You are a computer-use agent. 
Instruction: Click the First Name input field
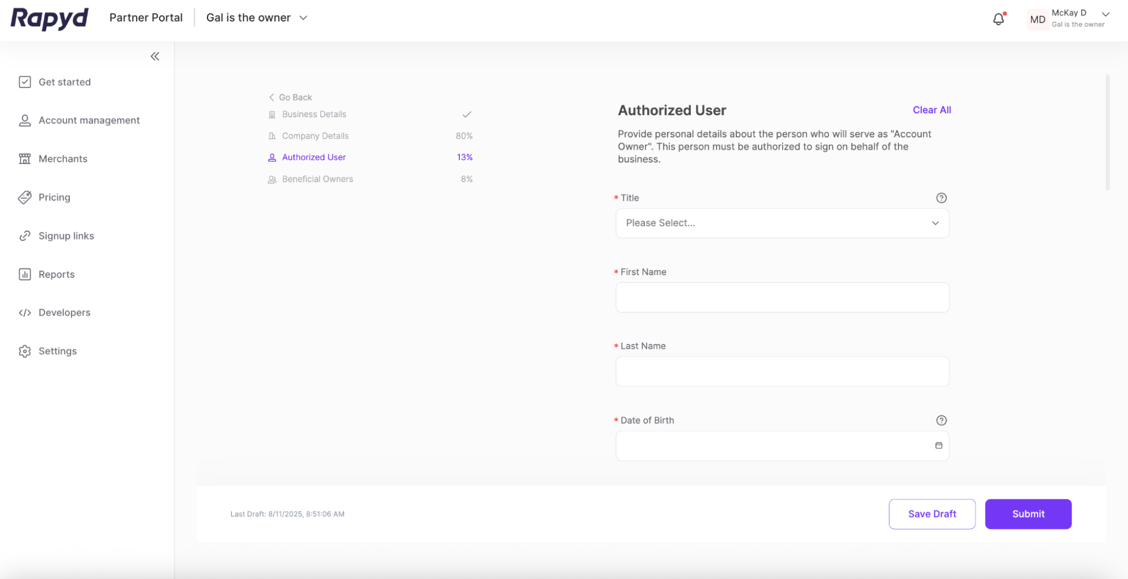click(x=782, y=298)
